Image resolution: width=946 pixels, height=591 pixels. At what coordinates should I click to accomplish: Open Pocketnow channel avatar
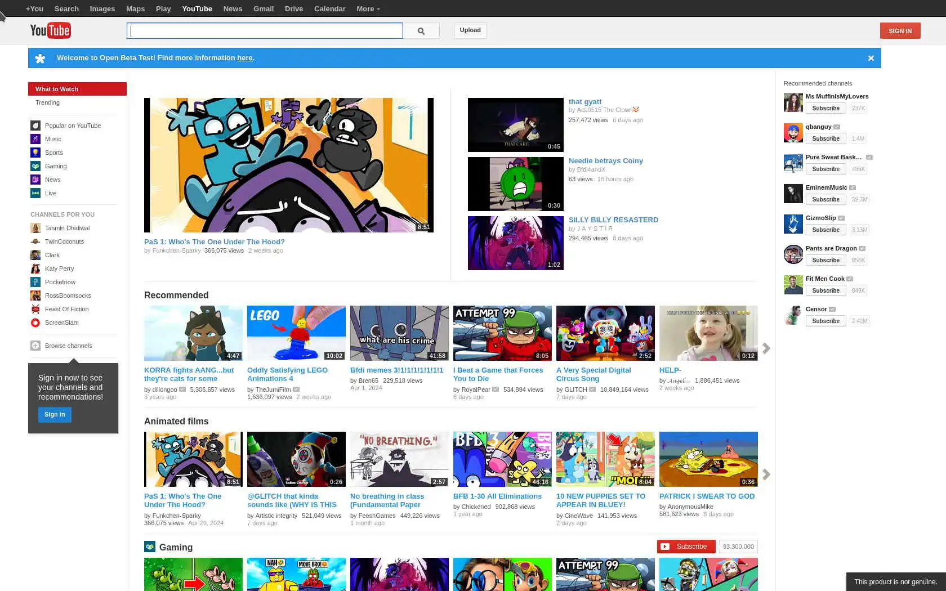pos(35,282)
